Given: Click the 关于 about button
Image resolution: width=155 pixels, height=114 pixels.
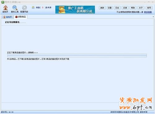Looking at the screenshot, I should tap(141, 8).
